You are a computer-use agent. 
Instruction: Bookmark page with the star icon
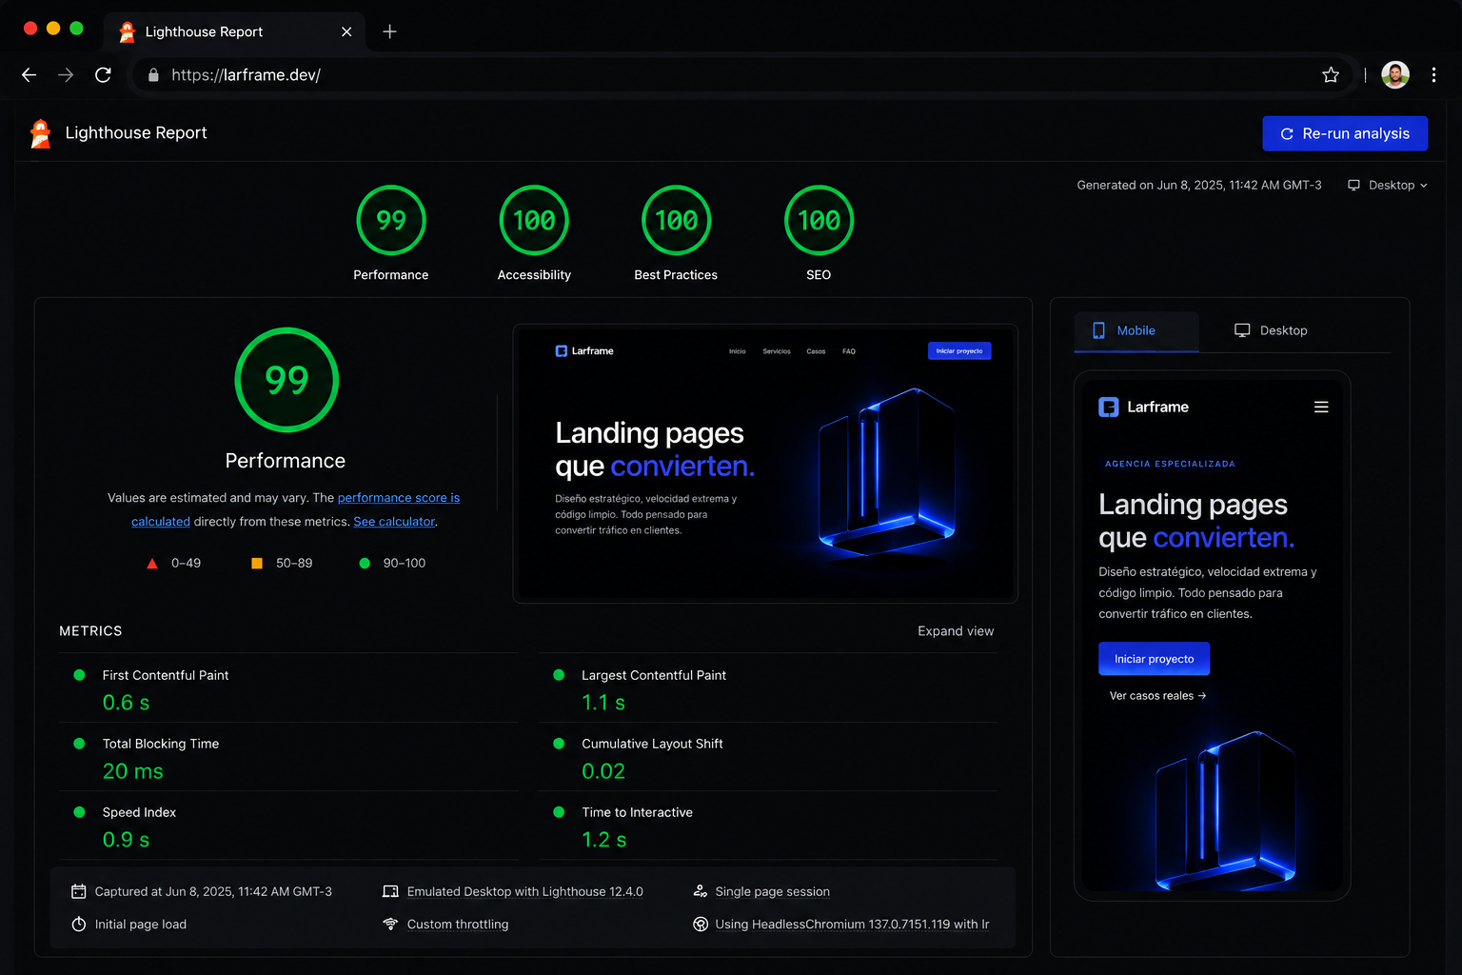[x=1331, y=75]
